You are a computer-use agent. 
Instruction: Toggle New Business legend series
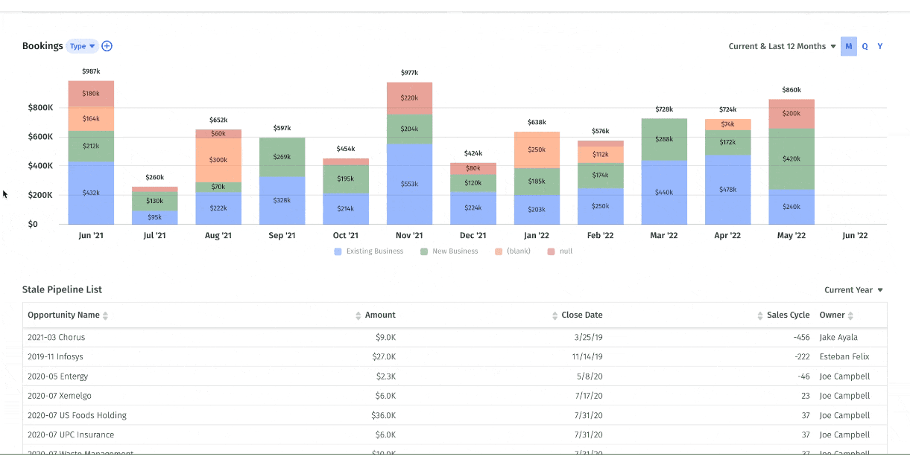(x=449, y=251)
